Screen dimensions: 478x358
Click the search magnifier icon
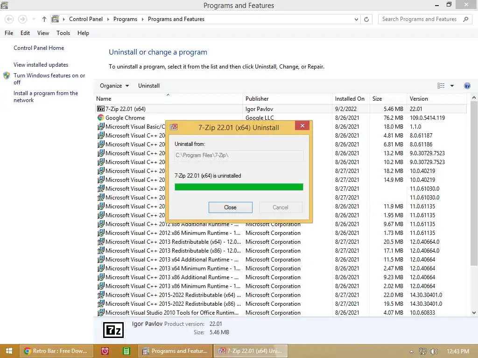[x=465, y=19]
